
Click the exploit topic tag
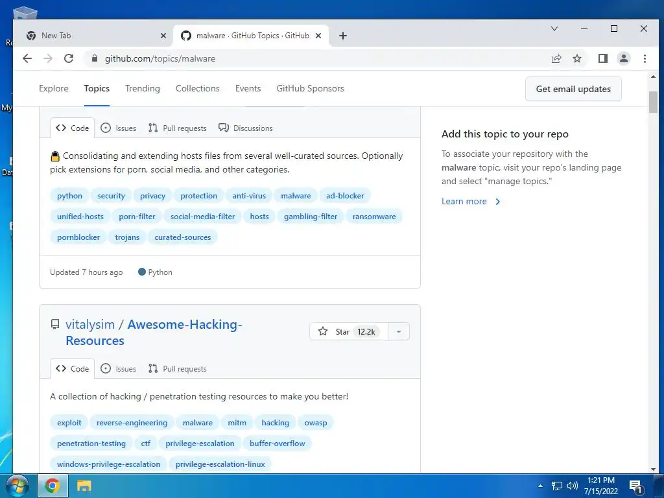69,423
